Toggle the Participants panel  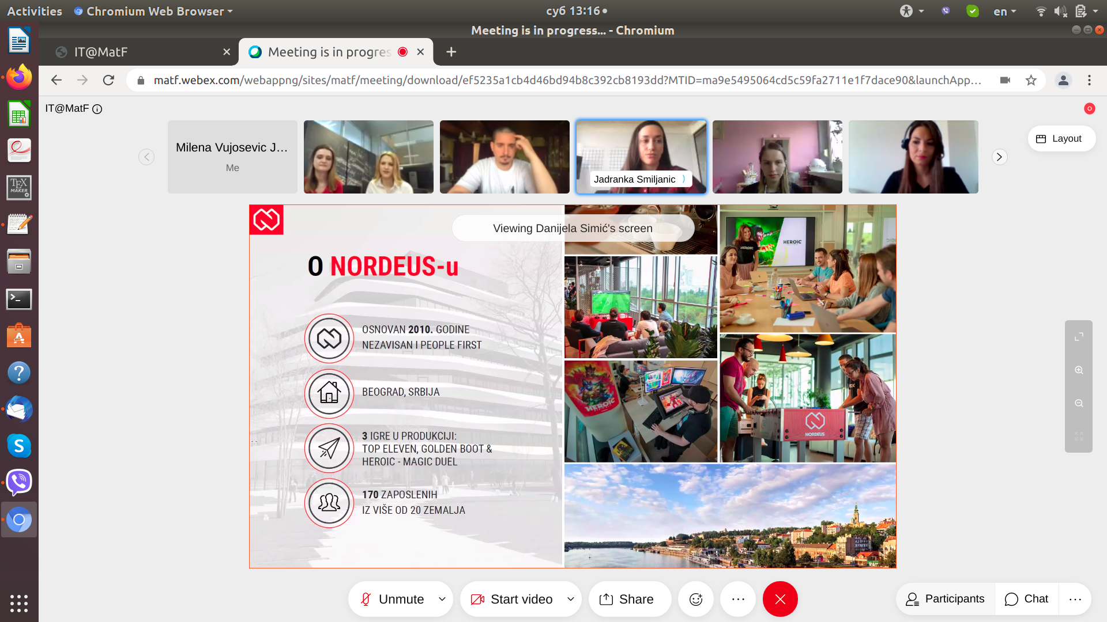click(945, 599)
